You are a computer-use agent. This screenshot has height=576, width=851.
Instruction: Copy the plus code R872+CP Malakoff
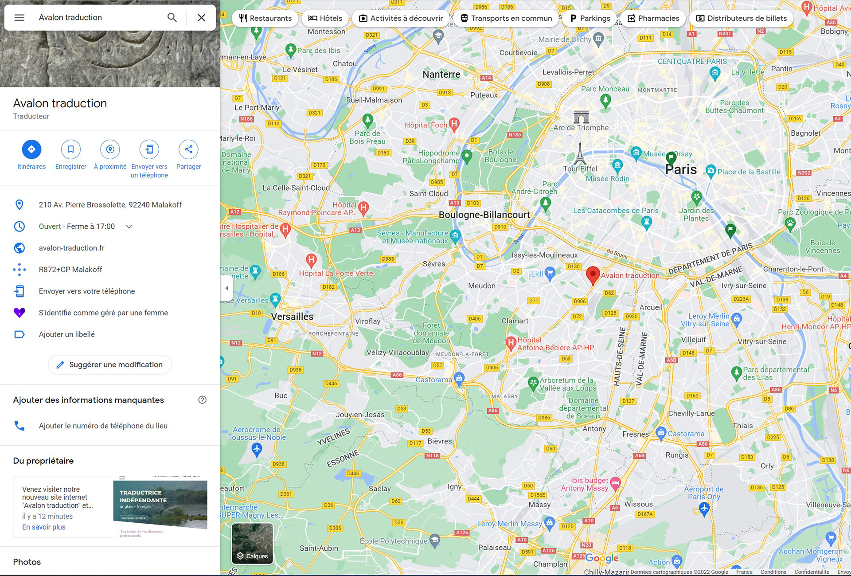pyautogui.click(x=110, y=270)
